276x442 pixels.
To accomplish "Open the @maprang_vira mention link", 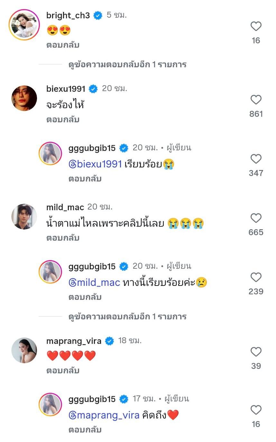I will [x=104, y=415].
